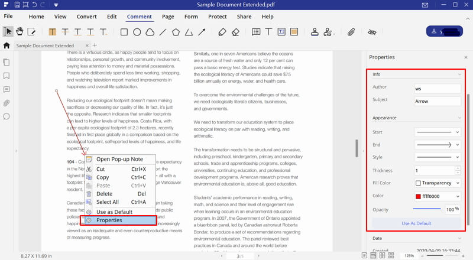
Task: Open the Signature tool
Action: (328, 32)
